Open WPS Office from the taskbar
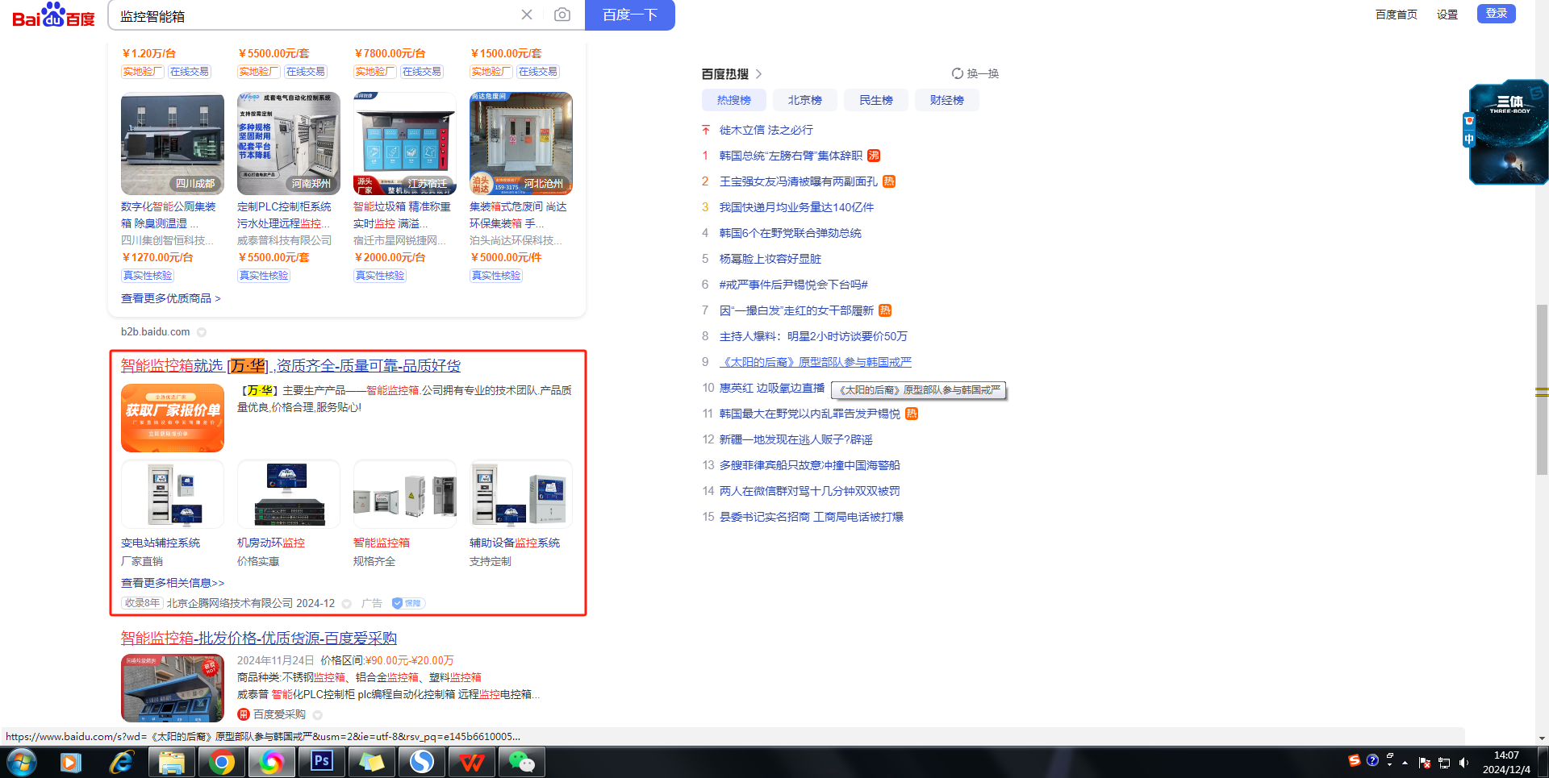The width and height of the screenshot is (1549, 778). [x=472, y=762]
